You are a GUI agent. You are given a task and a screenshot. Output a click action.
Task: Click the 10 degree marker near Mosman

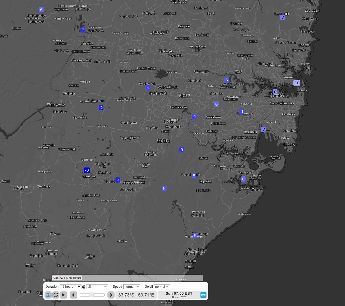[297, 83]
